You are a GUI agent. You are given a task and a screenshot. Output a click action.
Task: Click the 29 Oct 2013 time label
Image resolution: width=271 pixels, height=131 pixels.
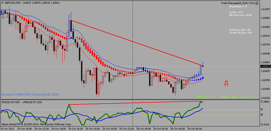7,129
